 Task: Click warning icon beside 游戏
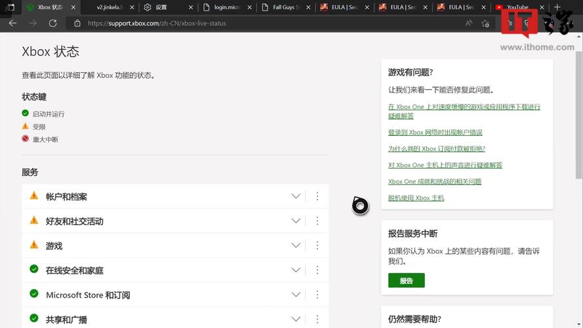[x=34, y=244]
